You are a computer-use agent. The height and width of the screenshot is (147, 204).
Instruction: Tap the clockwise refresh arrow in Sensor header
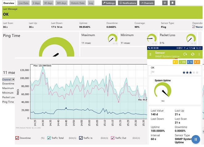[x=185, y=54]
